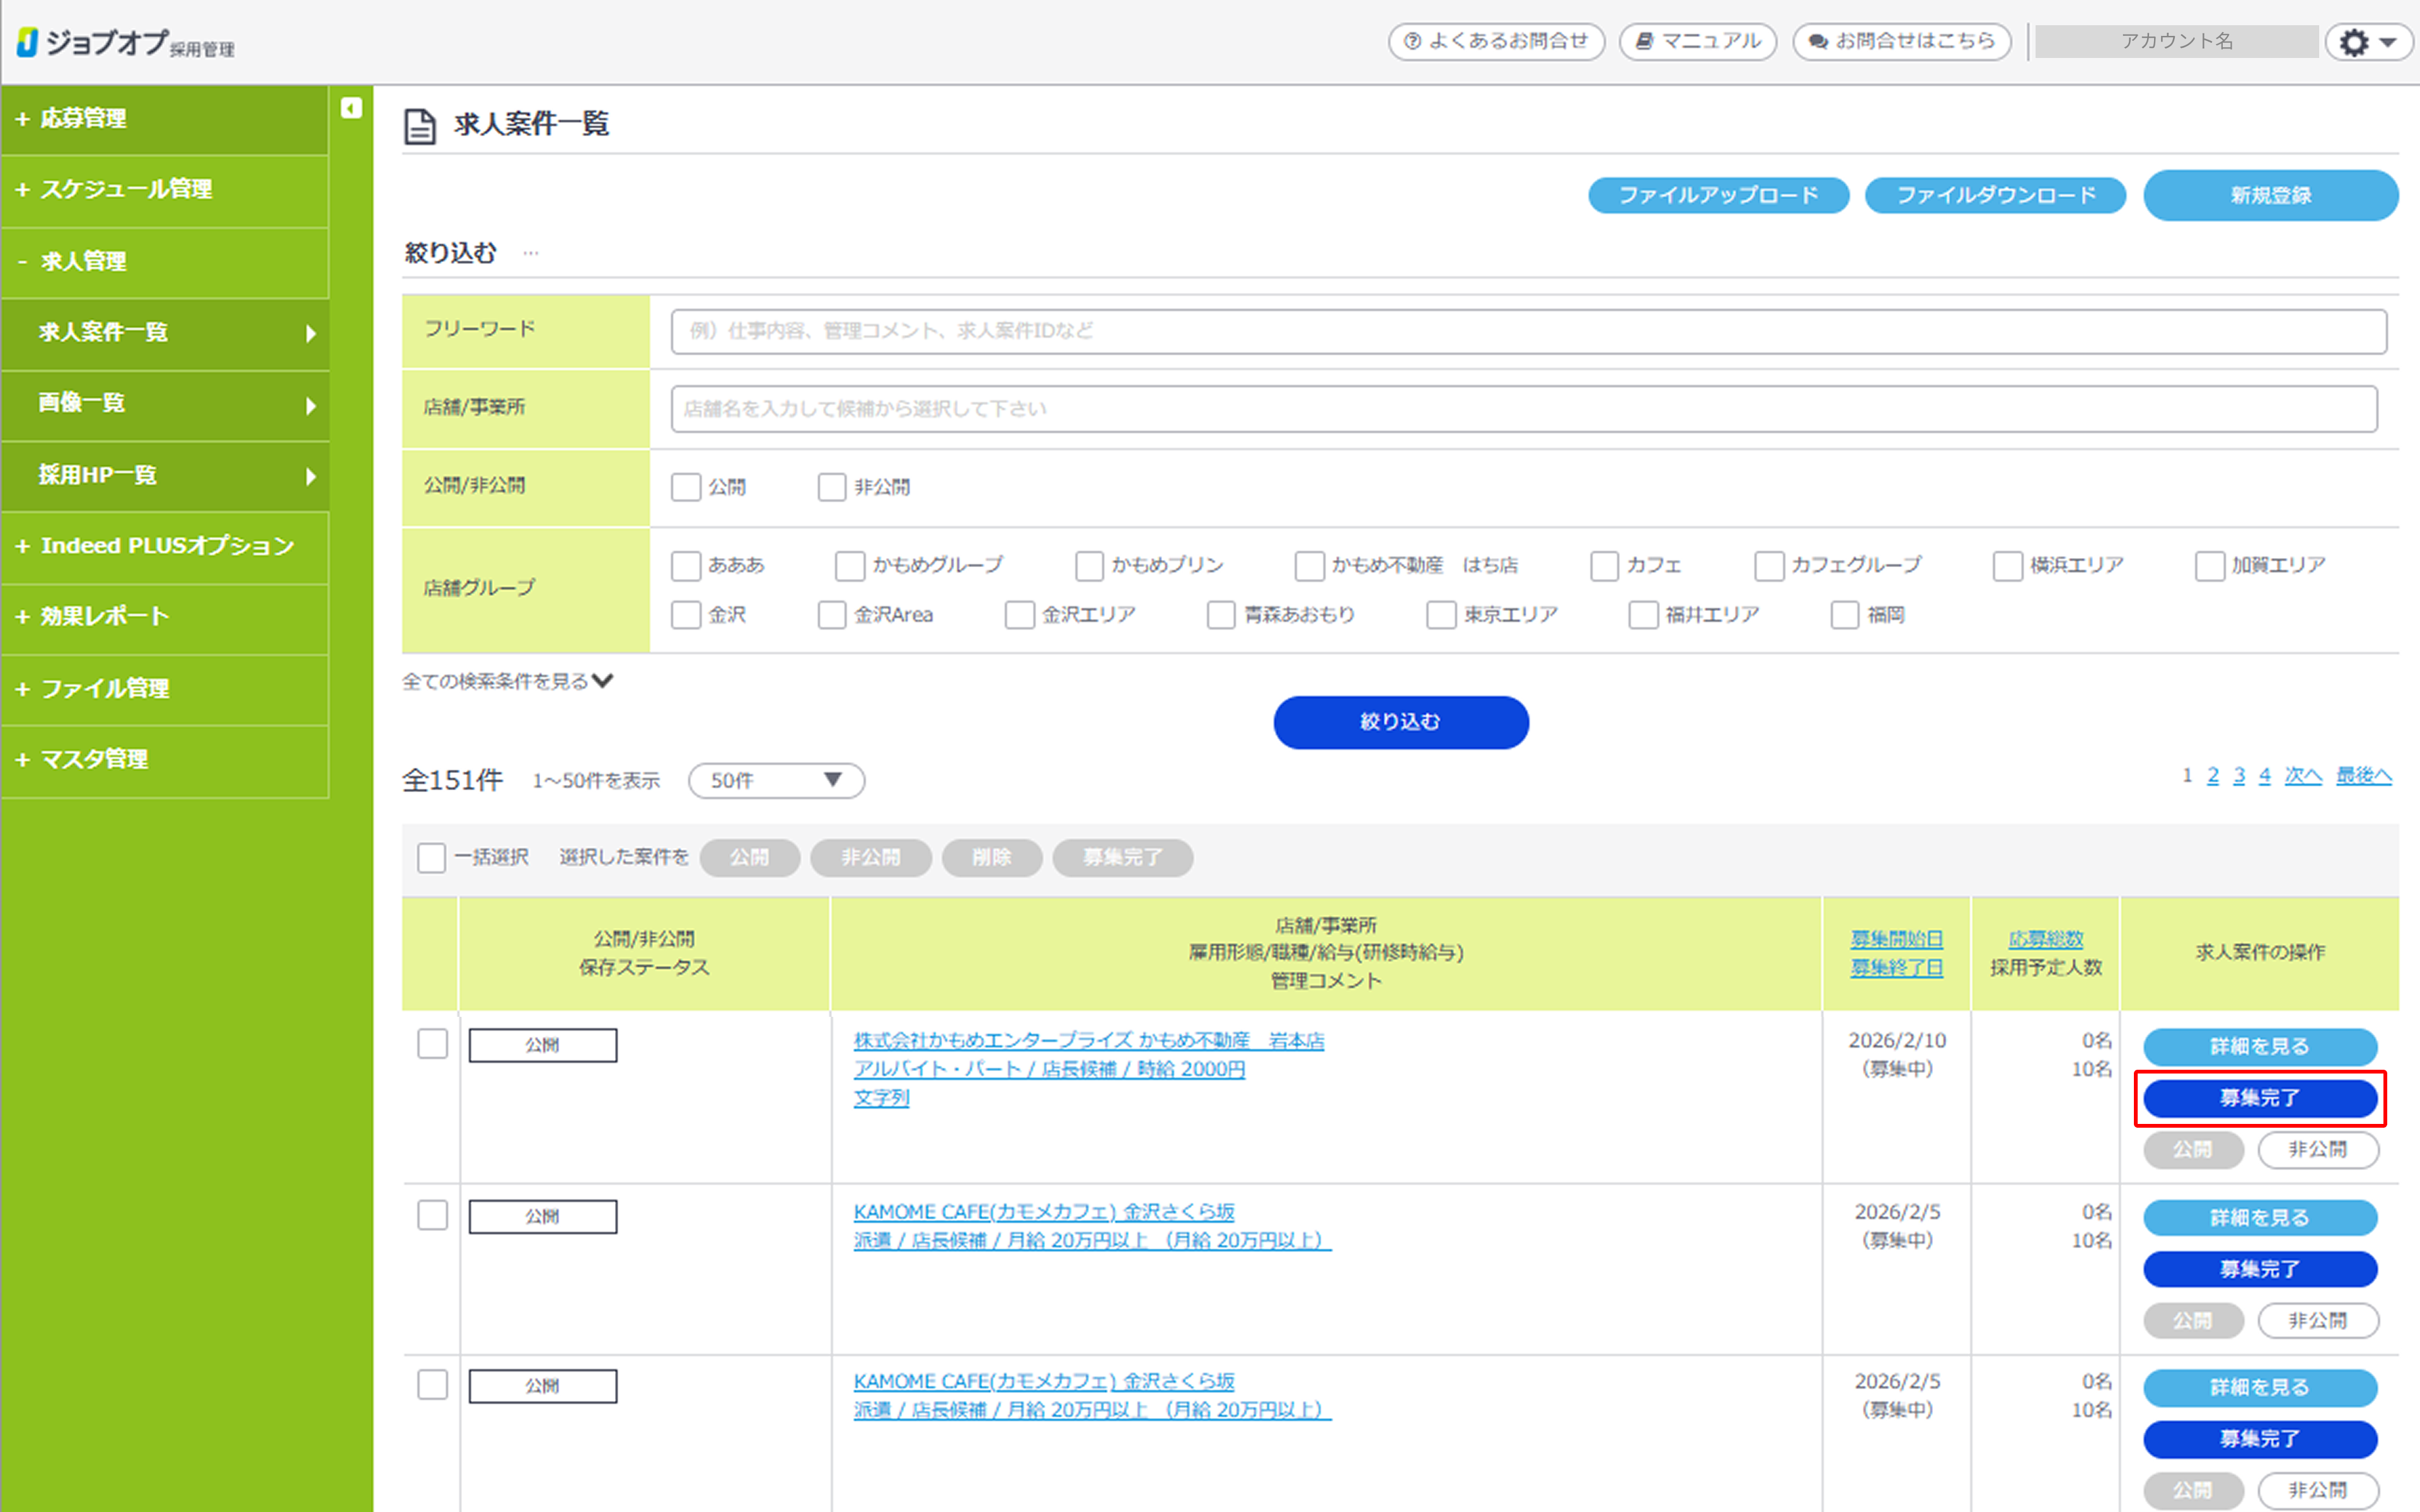Check the 公開 filter checkbox
Viewport: 2420px width, 1512px height.
pyautogui.click(x=686, y=487)
